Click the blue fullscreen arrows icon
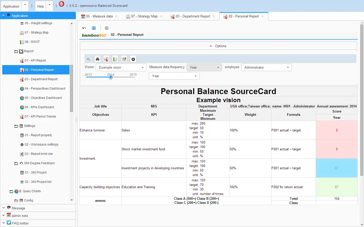Screen dimensions: 364x227 click(x=94, y=28)
